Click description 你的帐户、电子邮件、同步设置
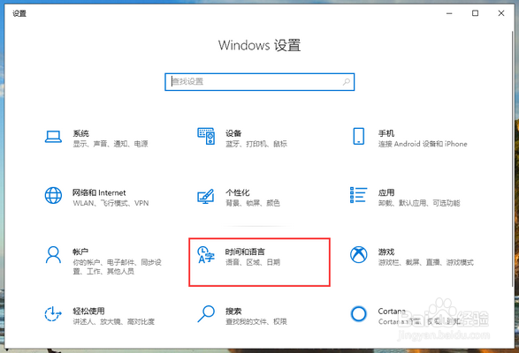Screen dimensions: 519x353 pos(118,267)
